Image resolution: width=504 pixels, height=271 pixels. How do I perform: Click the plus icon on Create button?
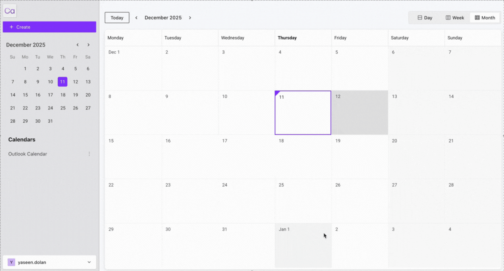pyautogui.click(x=11, y=27)
